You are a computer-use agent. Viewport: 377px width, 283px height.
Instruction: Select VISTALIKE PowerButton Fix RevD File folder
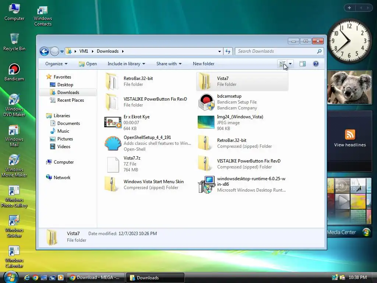149,102
